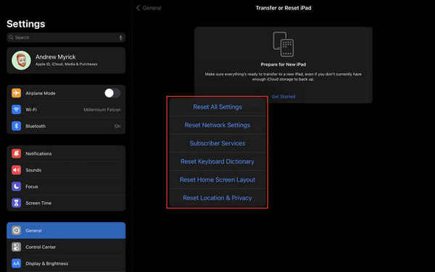The height and width of the screenshot is (272, 435).
Task: Click the Settings search field
Action: pos(66,38)
